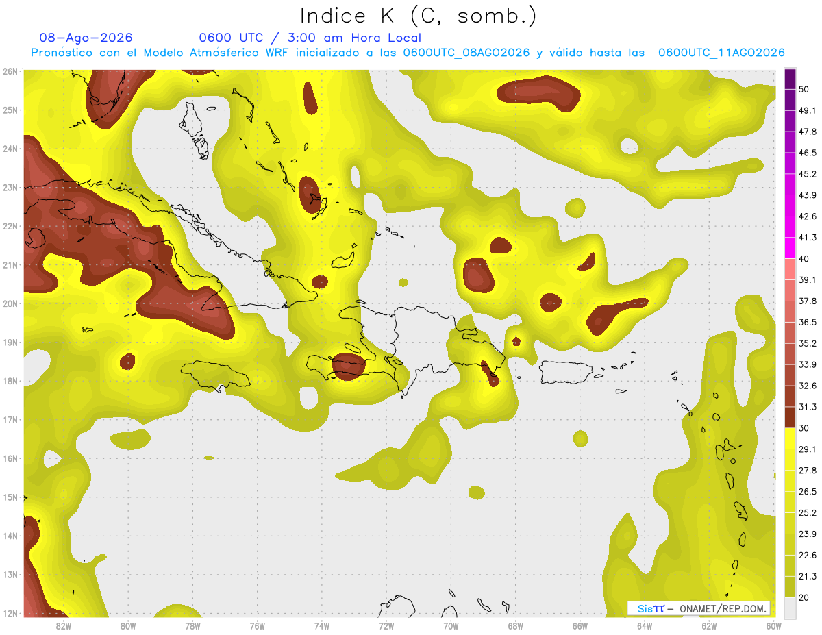Click the longitude label "70W"
This screenshot has height=635, width=822.
[x=451, y=625]
